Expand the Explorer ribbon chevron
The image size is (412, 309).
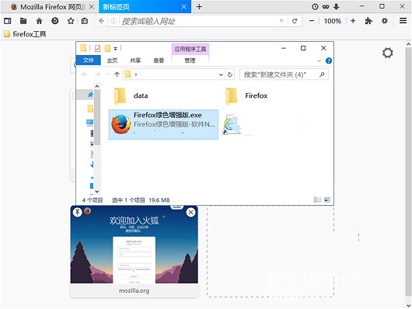[x=319, y=61]
